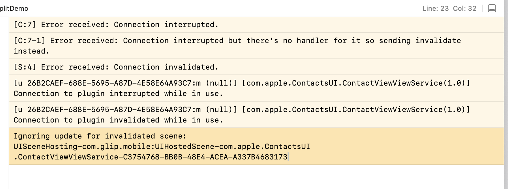The height and width of the screenshot is (189, 508).
Task: Click the "[C:7-1]" connection tag
Action: click(x=30, y=41)
